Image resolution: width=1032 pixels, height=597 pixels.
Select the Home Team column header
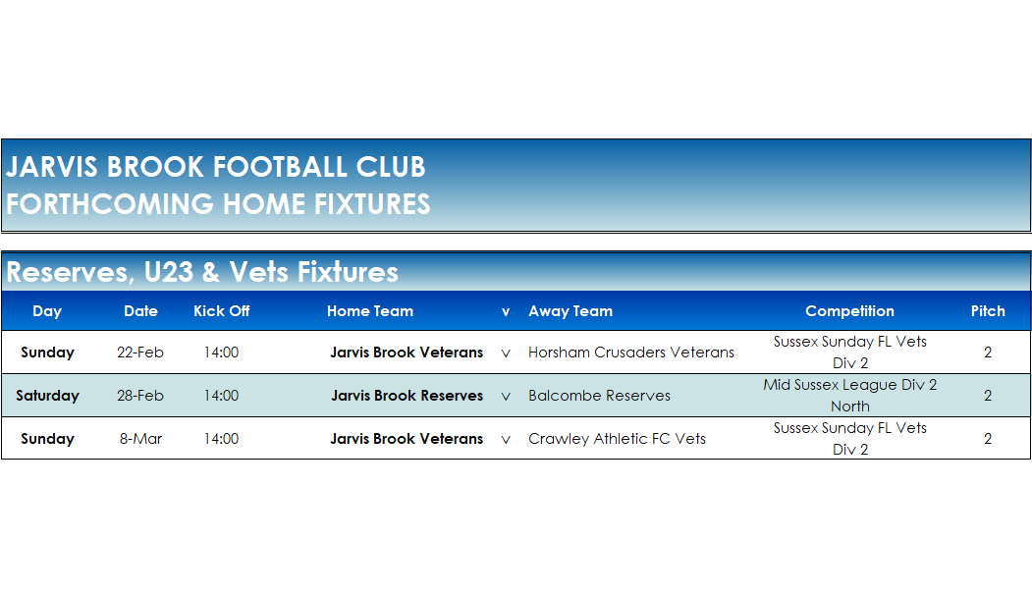(370, 311)
